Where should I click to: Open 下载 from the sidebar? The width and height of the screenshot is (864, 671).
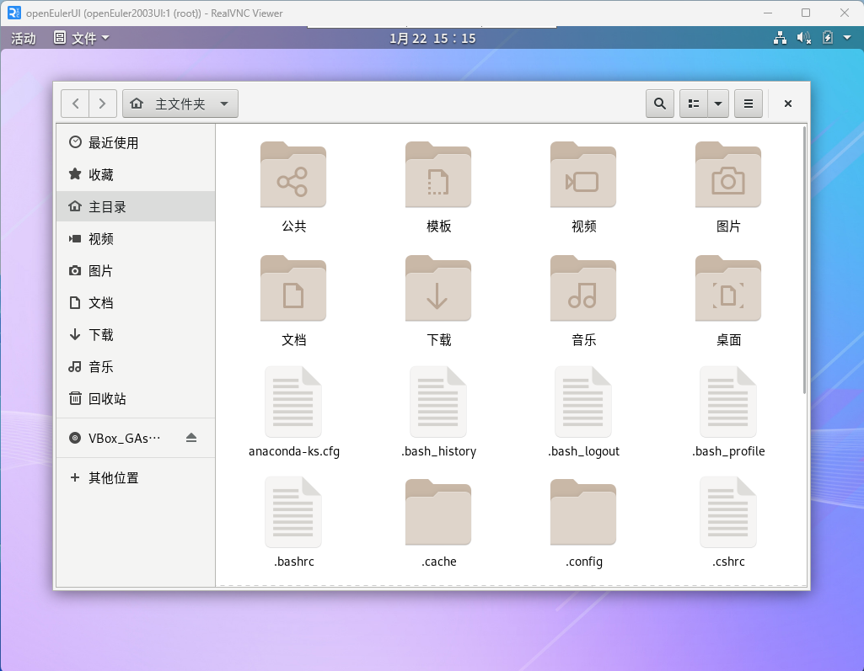click(136, 334)
